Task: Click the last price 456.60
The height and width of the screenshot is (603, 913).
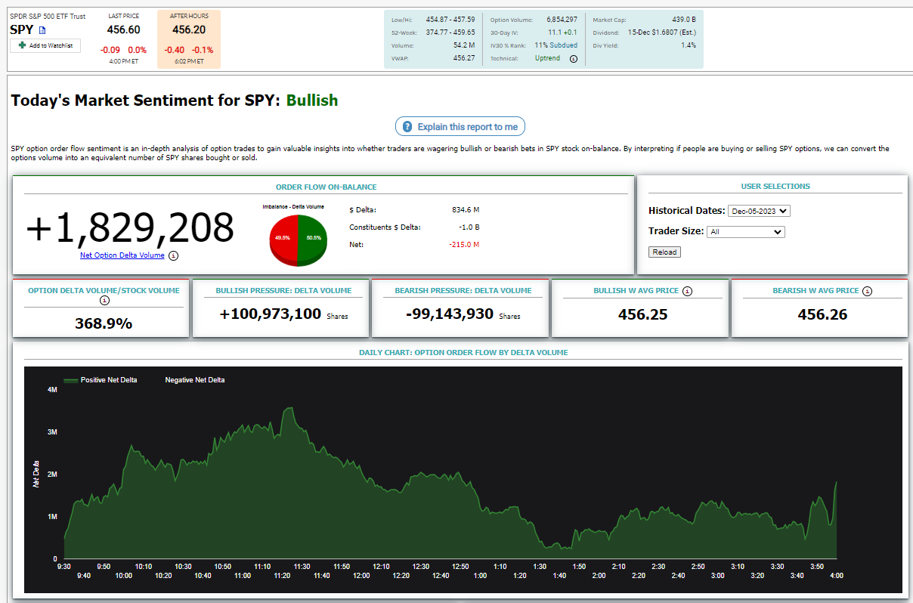Action: click(123, 29)
